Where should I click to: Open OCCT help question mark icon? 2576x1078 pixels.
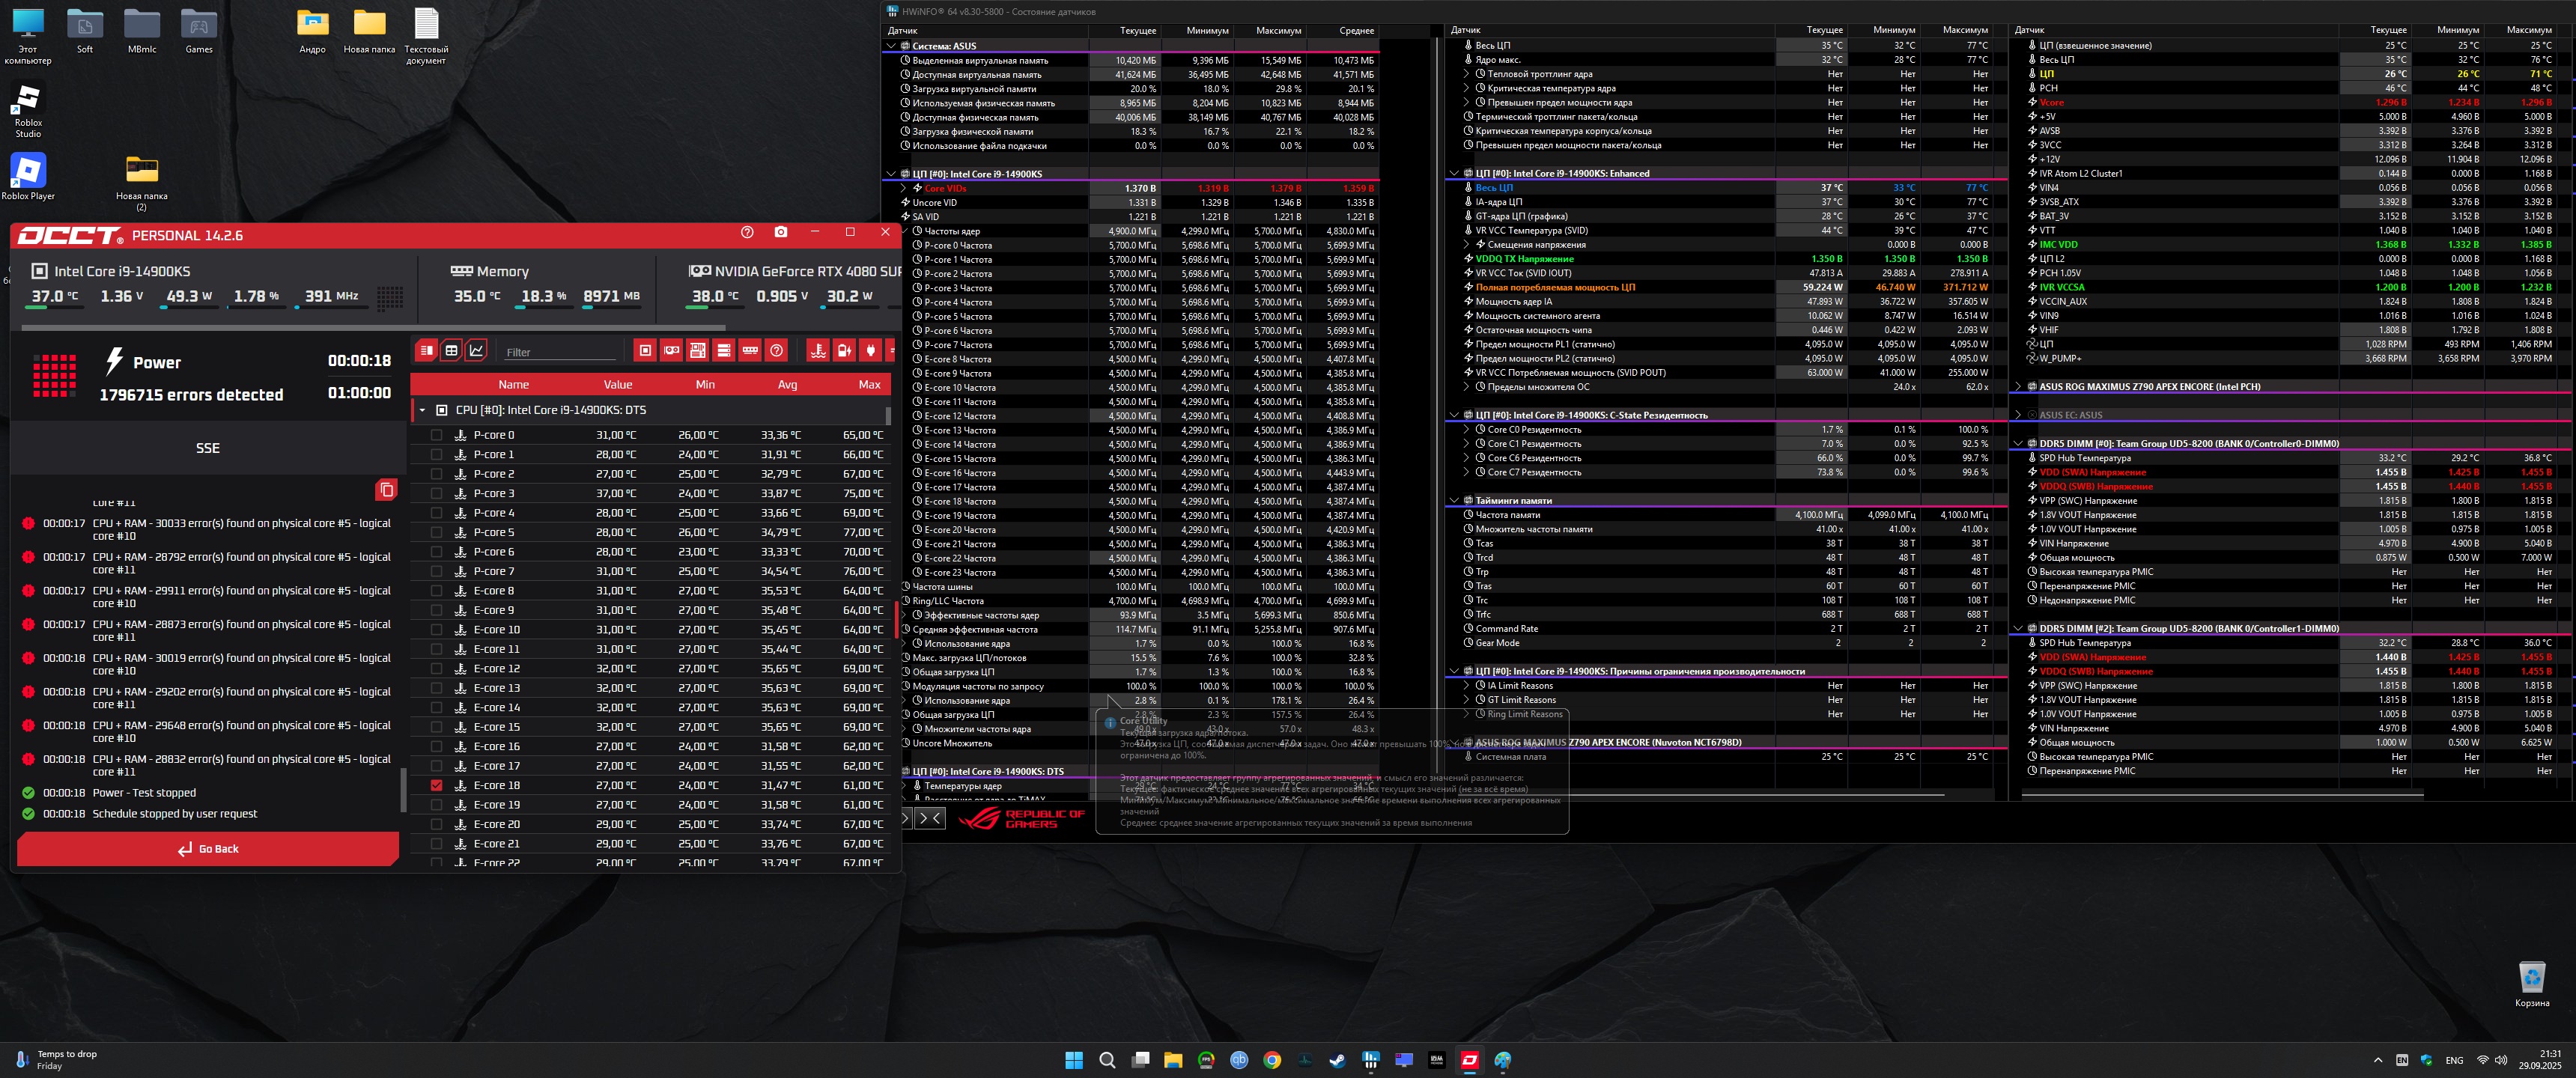pyautogui.click(x=747, y=232)
